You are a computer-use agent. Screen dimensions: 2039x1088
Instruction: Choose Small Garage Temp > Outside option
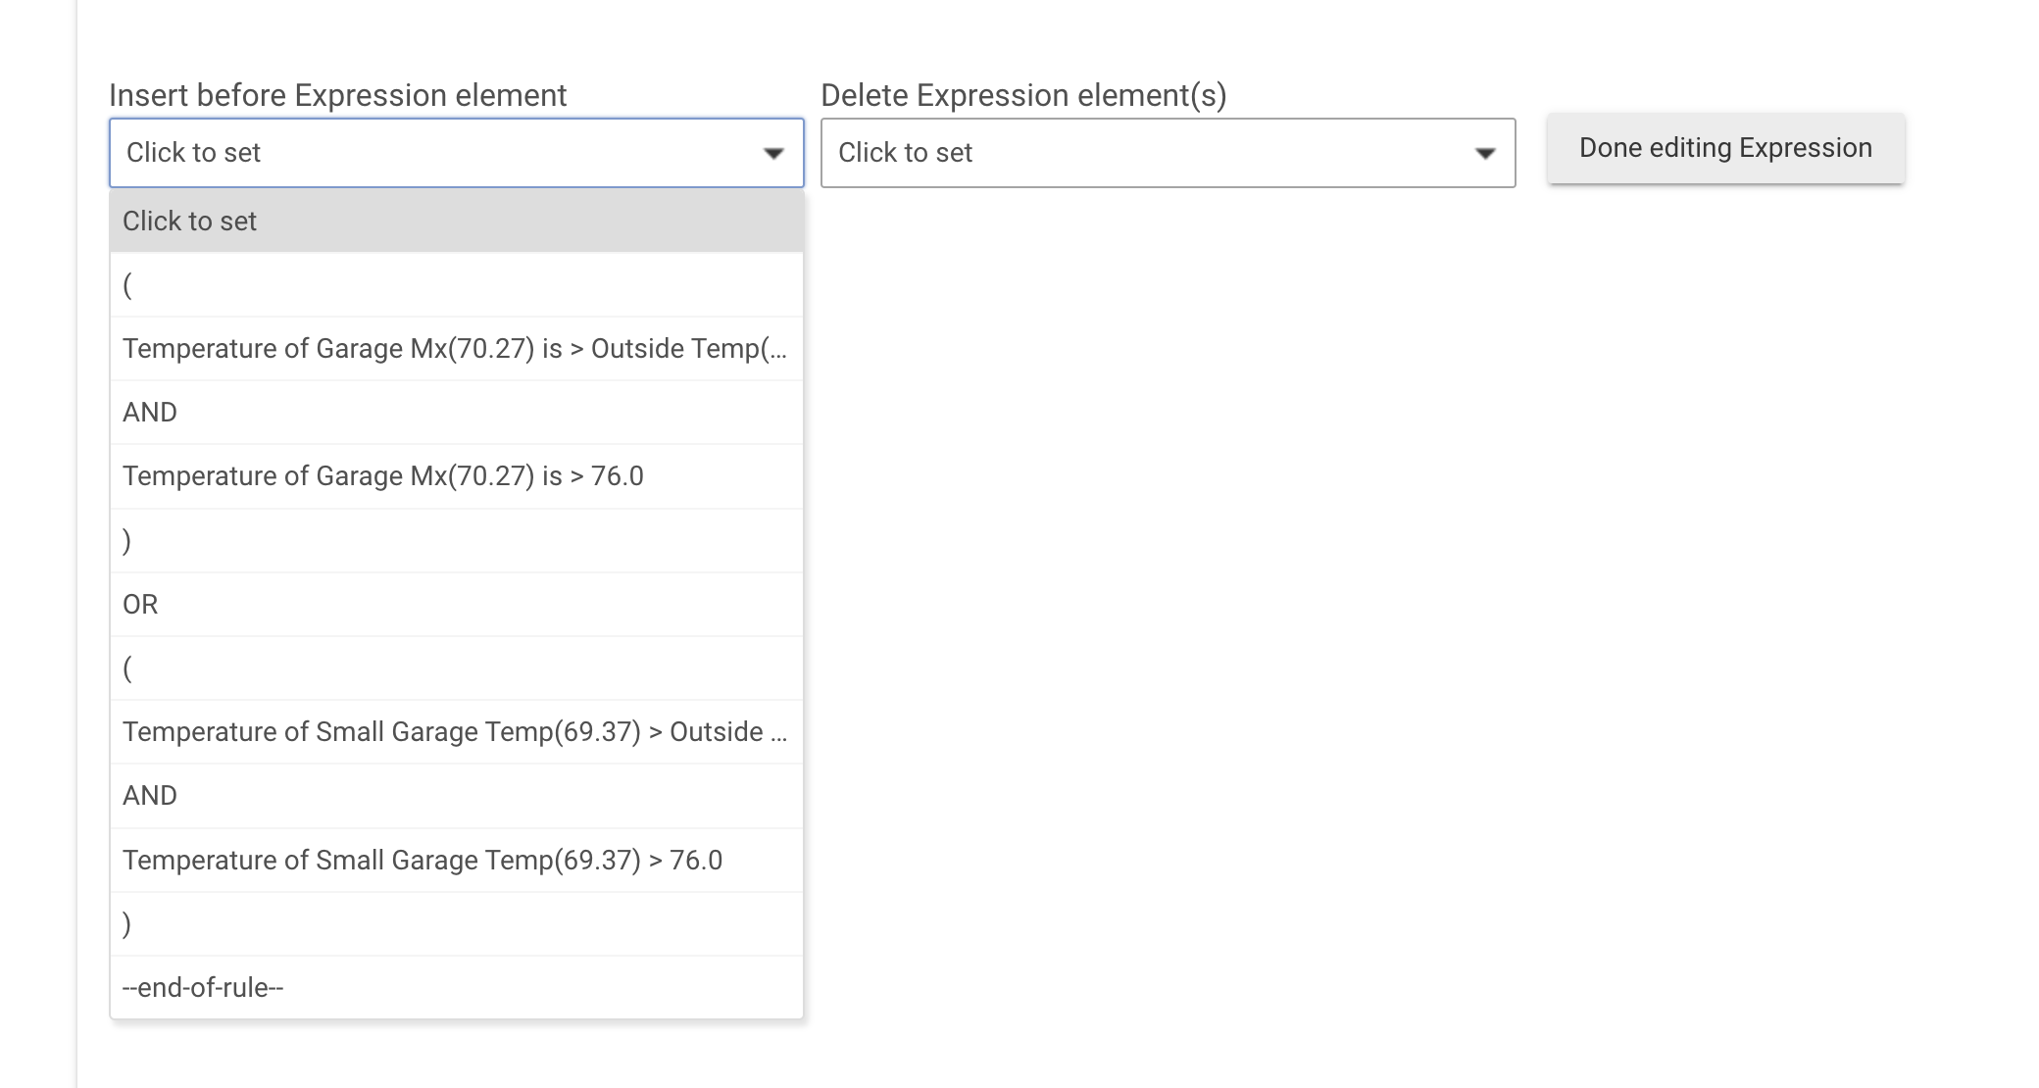pyautogui.click(x=457, y=731)
